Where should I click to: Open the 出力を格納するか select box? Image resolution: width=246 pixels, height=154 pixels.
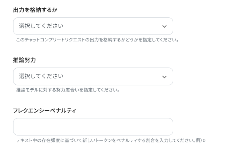point(93,26)
